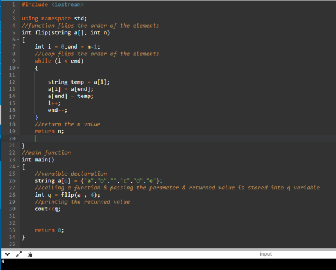Click the '//main function' comment
Viewport: 336px width, 270px height.
click(46, 153)
